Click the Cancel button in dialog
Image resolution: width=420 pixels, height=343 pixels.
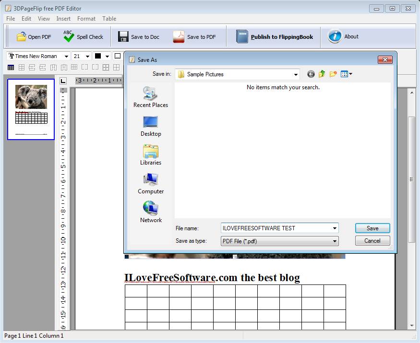click(x=372, y=241)
